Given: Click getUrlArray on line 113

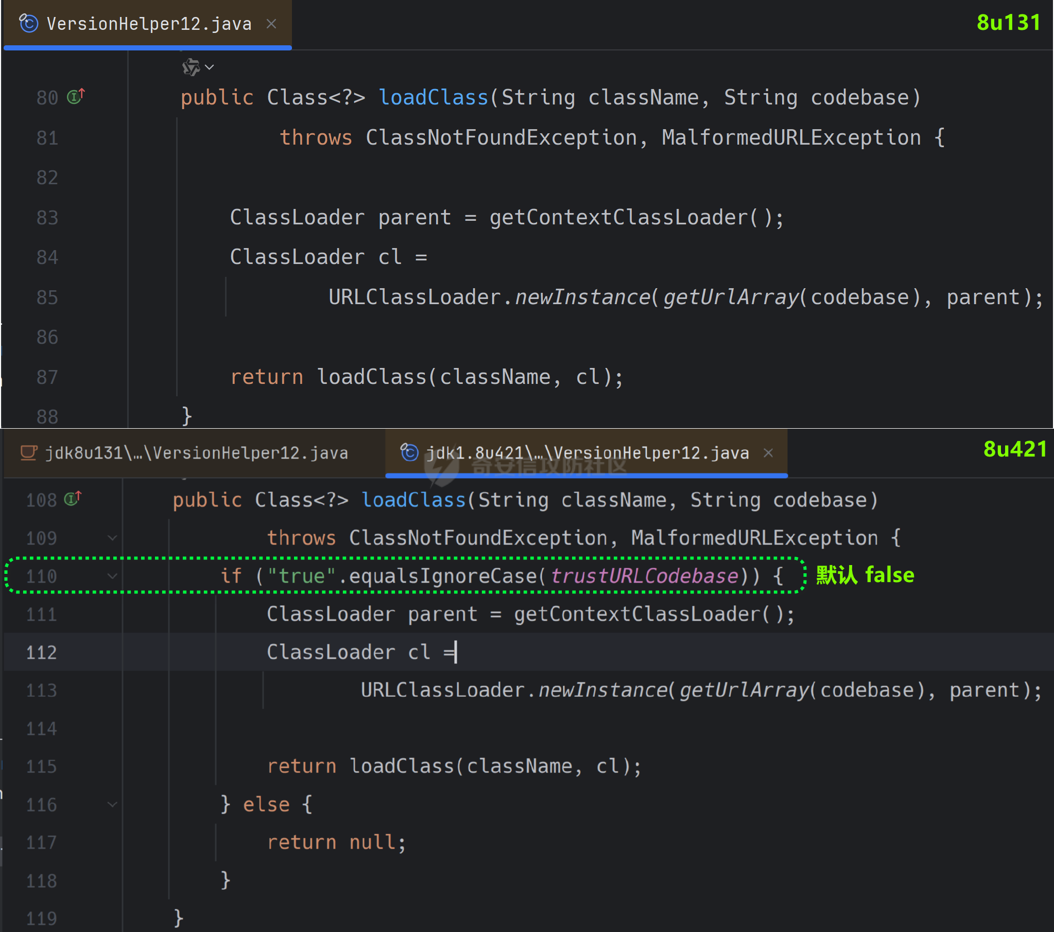Looking at the screenshot, I should tap(745, 690).
